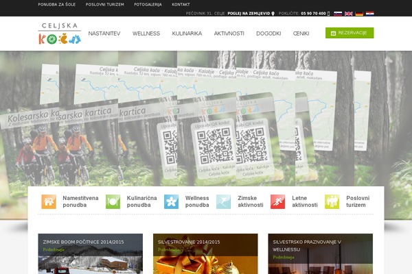Screen dimensions: 412x274
Task: Switch language with German flag
Action: [x=359, y=14]
